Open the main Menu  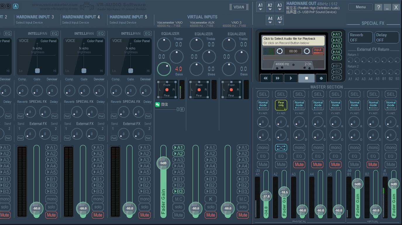pyautogui.click(x=360, y=7)
